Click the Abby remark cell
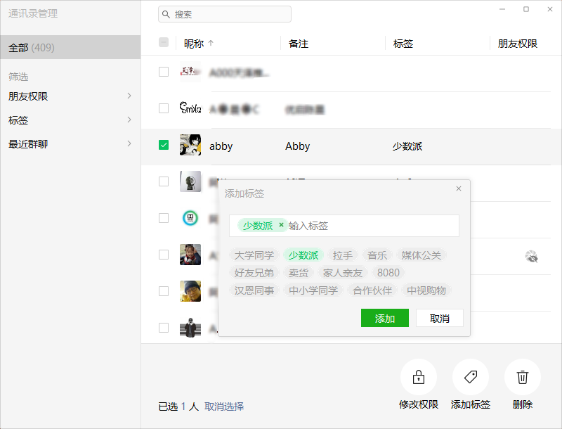Image resolution: width=562 pixels, height=429 pixels. [x=297, y=146]
